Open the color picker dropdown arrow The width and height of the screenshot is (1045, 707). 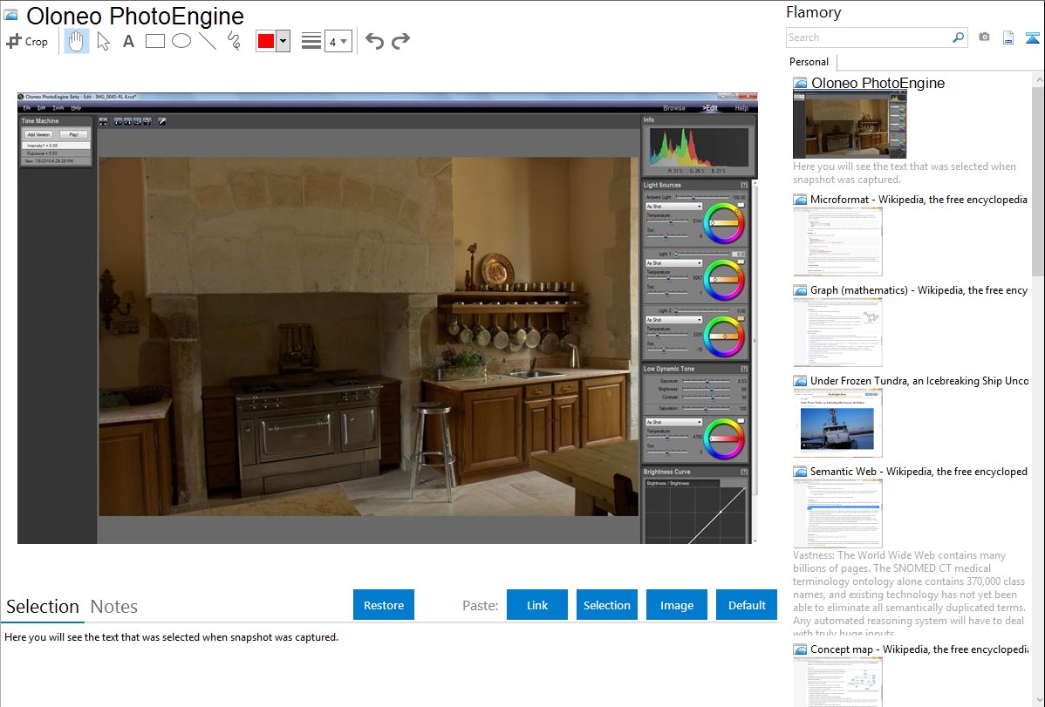[283, 41]
